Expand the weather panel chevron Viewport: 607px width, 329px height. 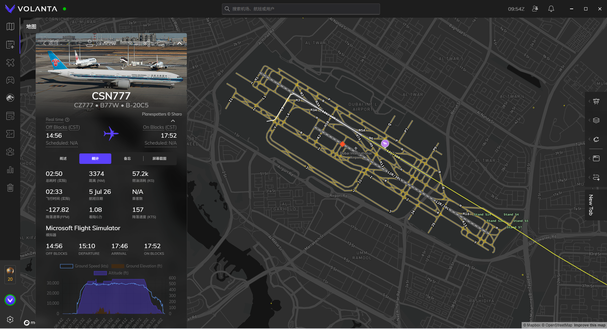click(589, 139)
